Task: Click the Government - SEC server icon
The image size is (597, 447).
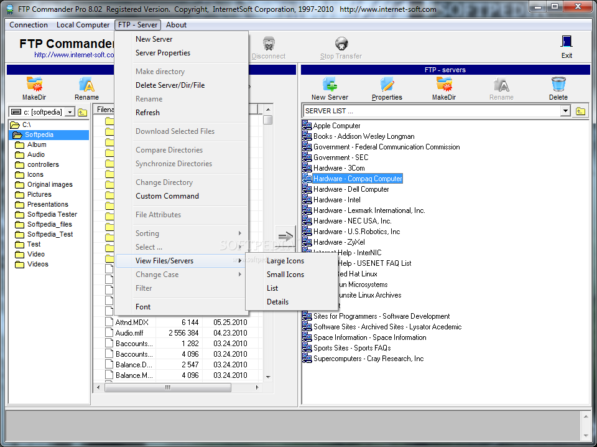Action: (x=307, y=158)
